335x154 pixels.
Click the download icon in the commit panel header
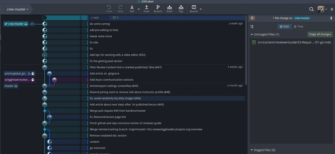point(331,18)
